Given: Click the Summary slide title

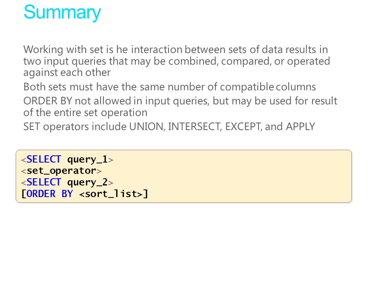Looking at the screenshot, I should point(62,12).
